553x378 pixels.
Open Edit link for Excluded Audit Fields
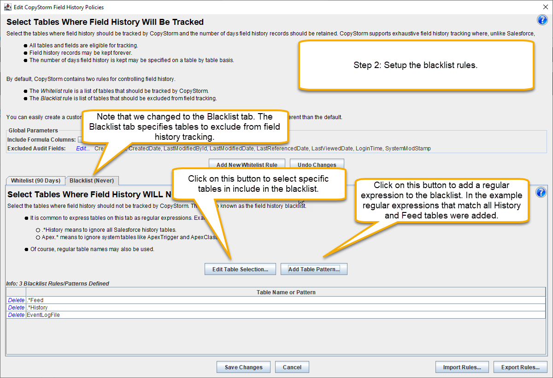click(83, 149)
